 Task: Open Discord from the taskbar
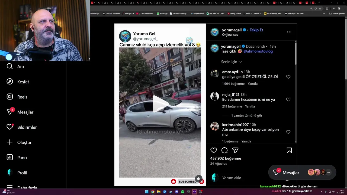tap(176, 192)
